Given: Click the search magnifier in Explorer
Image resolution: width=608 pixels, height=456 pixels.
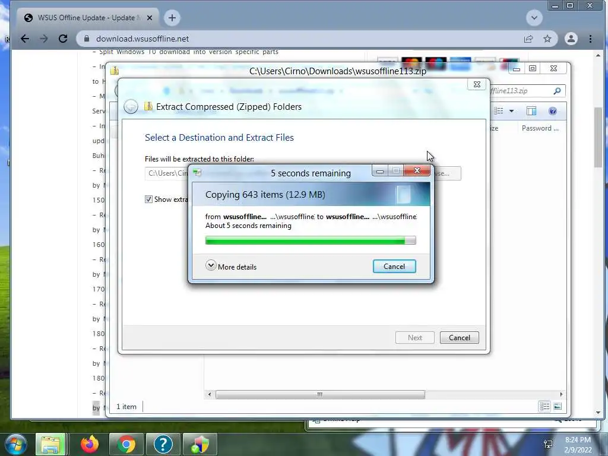Looking at the screenshot, I should tap(557, 91).
